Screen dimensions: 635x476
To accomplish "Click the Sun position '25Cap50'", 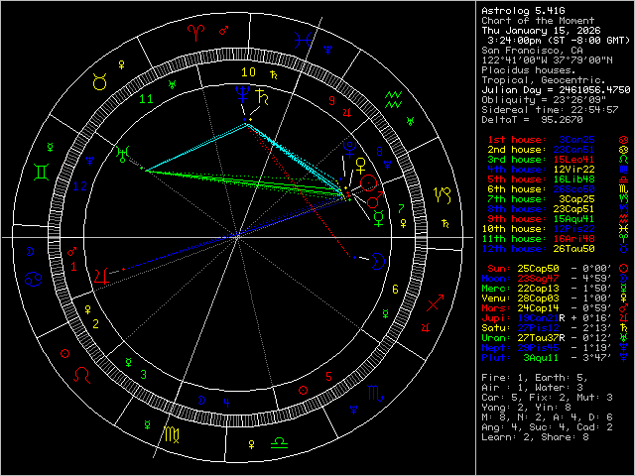I will (538, 269).
